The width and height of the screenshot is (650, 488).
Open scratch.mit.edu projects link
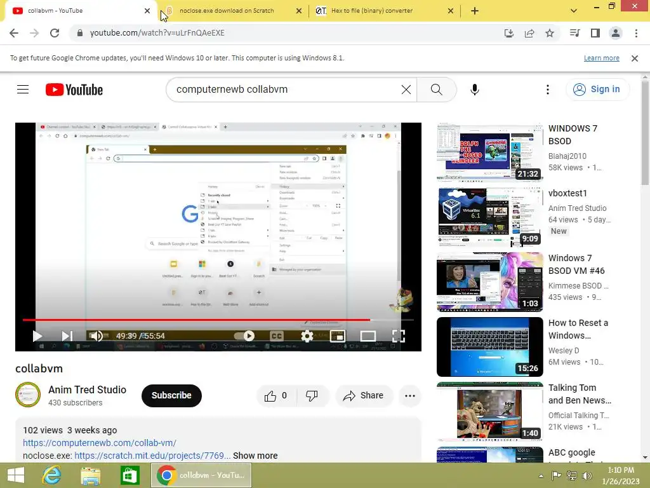[x=152, y=456]
